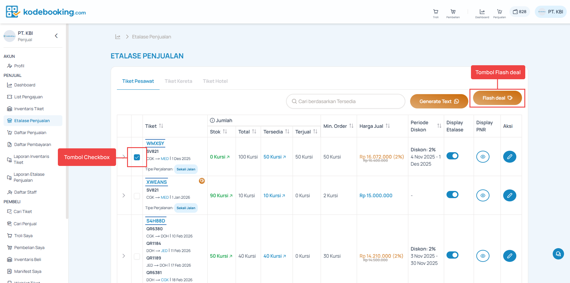Switch to the Tiket Hotel tab

pyautogui.click(x=215, y=81)
